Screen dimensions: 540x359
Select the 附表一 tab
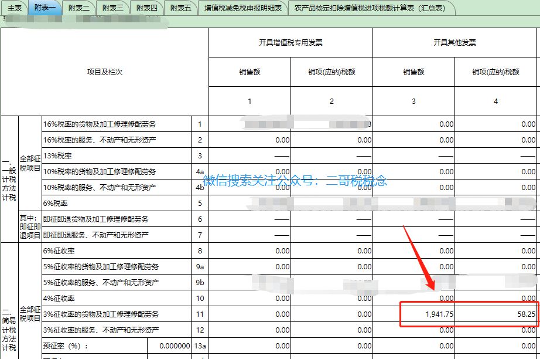pyautogui.click(x=45, y=8)
